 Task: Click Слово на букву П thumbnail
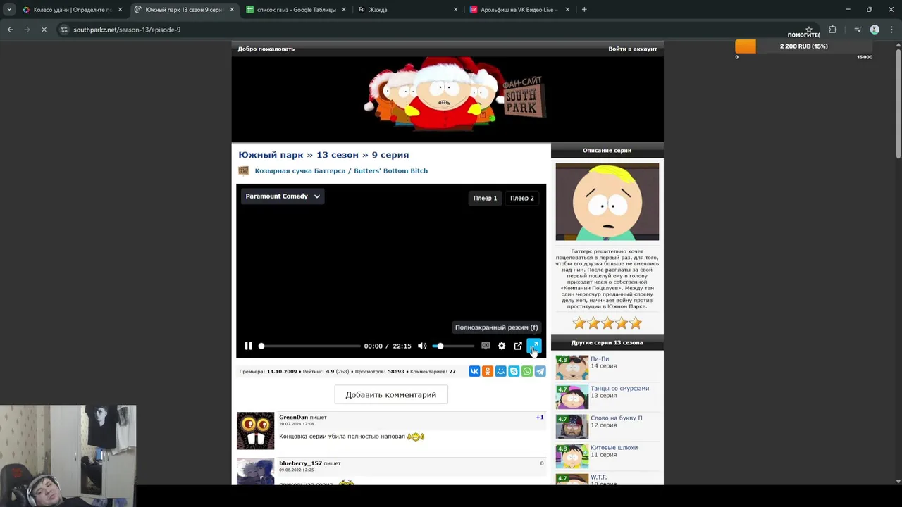pos(572,427)
